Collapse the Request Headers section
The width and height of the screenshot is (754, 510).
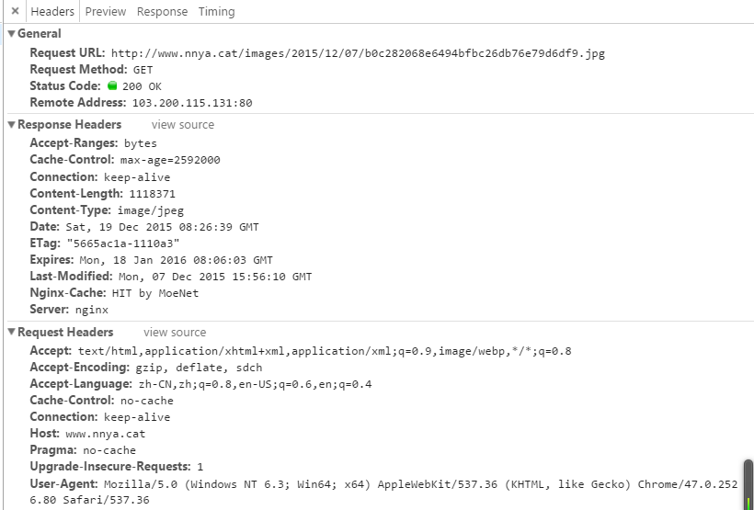coord(12,333)
